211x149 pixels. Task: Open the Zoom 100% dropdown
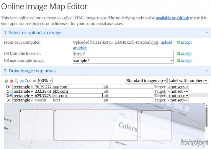point(45,81)
